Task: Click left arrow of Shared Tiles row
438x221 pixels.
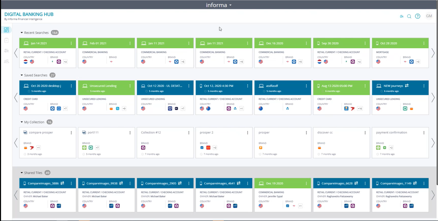Action: click(16, 195)
